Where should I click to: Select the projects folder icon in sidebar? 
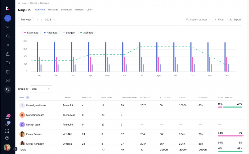pos(8,63)
